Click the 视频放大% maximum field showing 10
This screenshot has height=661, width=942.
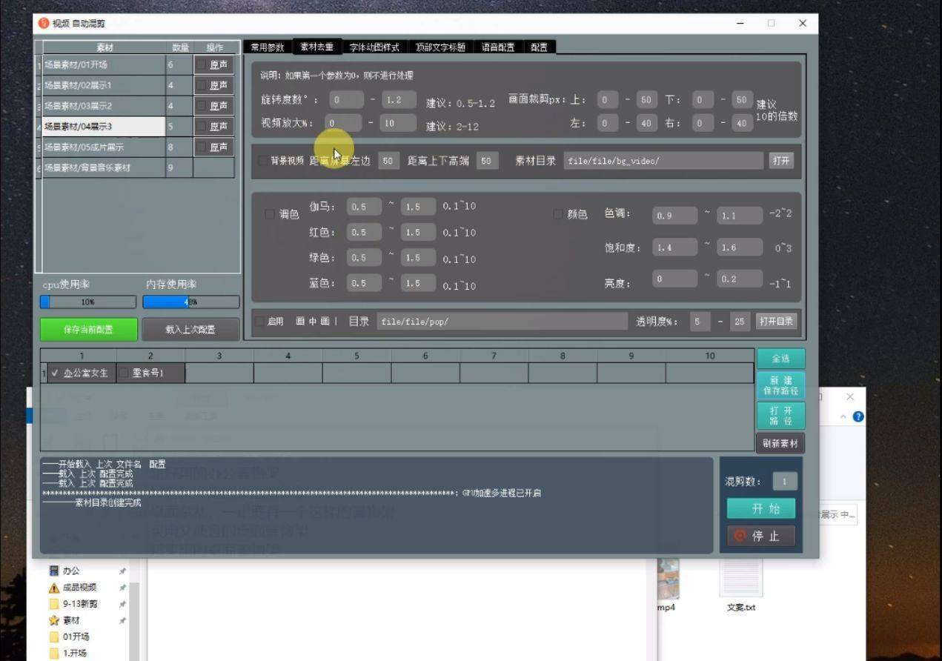[399, 123]
